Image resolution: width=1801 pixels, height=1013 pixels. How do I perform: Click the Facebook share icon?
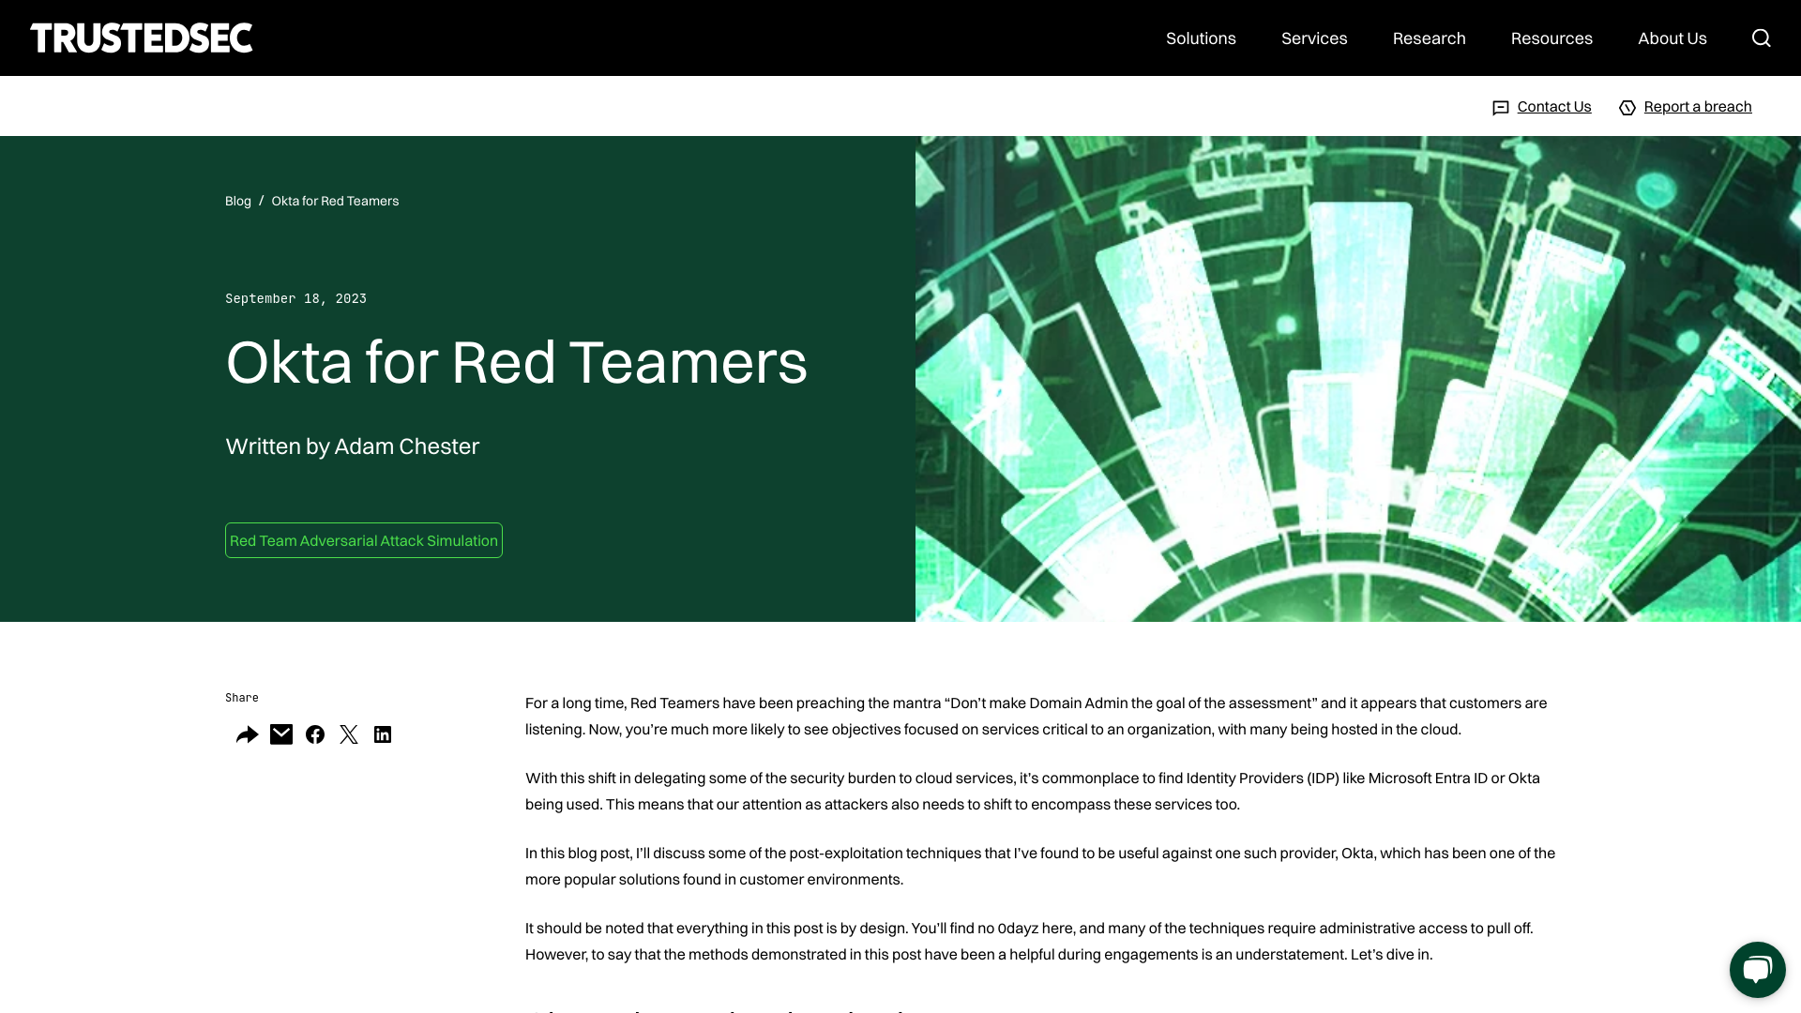pos(314,734)
